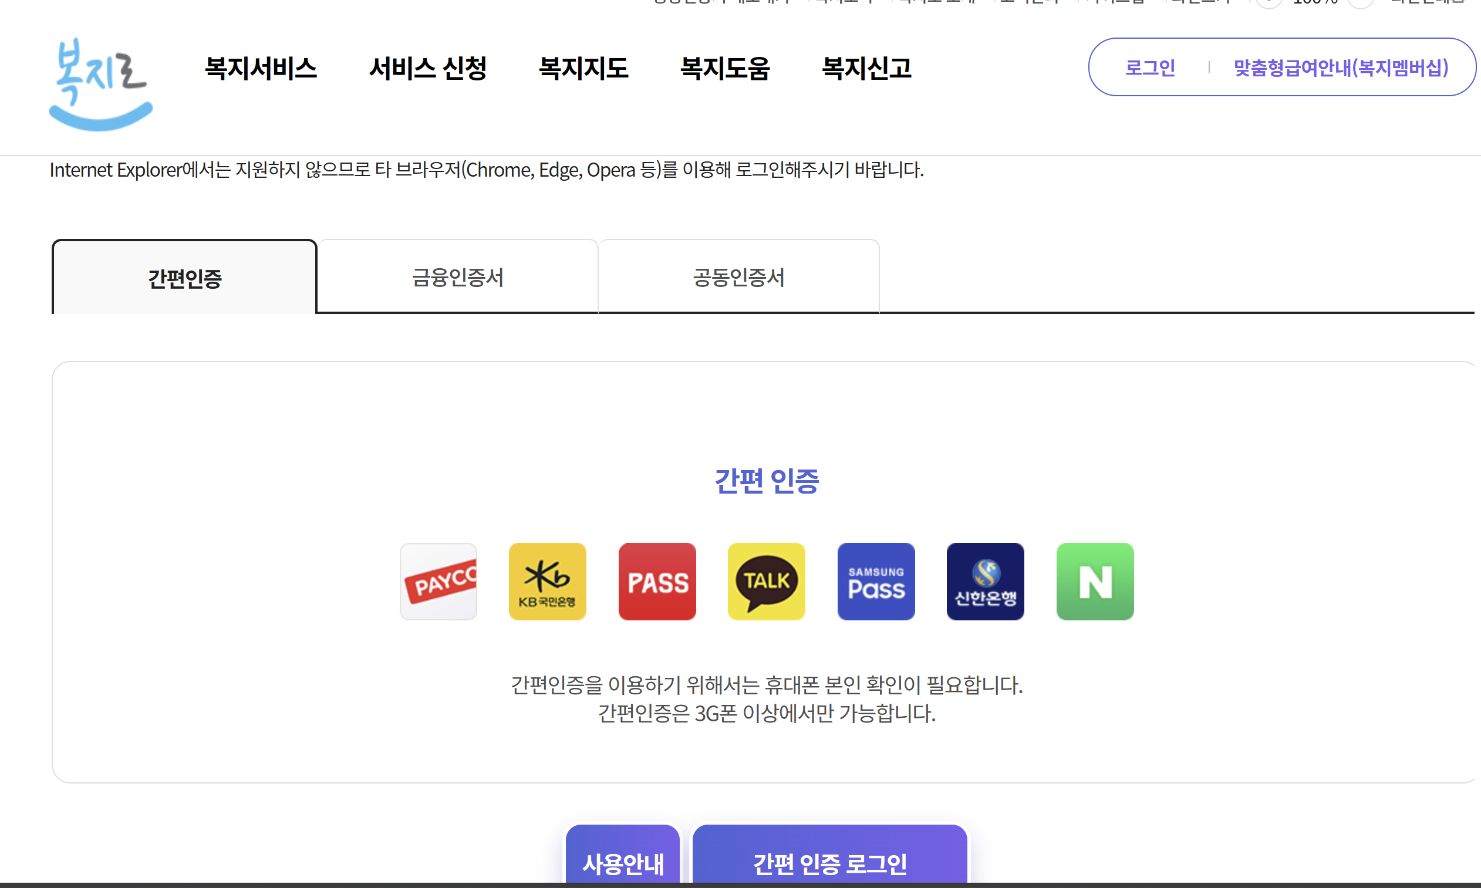Open the 복지신고 menu

point(867,68)
